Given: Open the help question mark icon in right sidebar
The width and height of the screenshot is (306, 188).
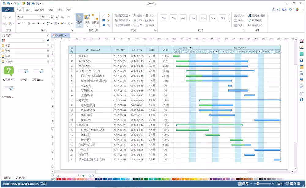Looking at the screenshot, I should pyautogui.click(x=301, y=100).
